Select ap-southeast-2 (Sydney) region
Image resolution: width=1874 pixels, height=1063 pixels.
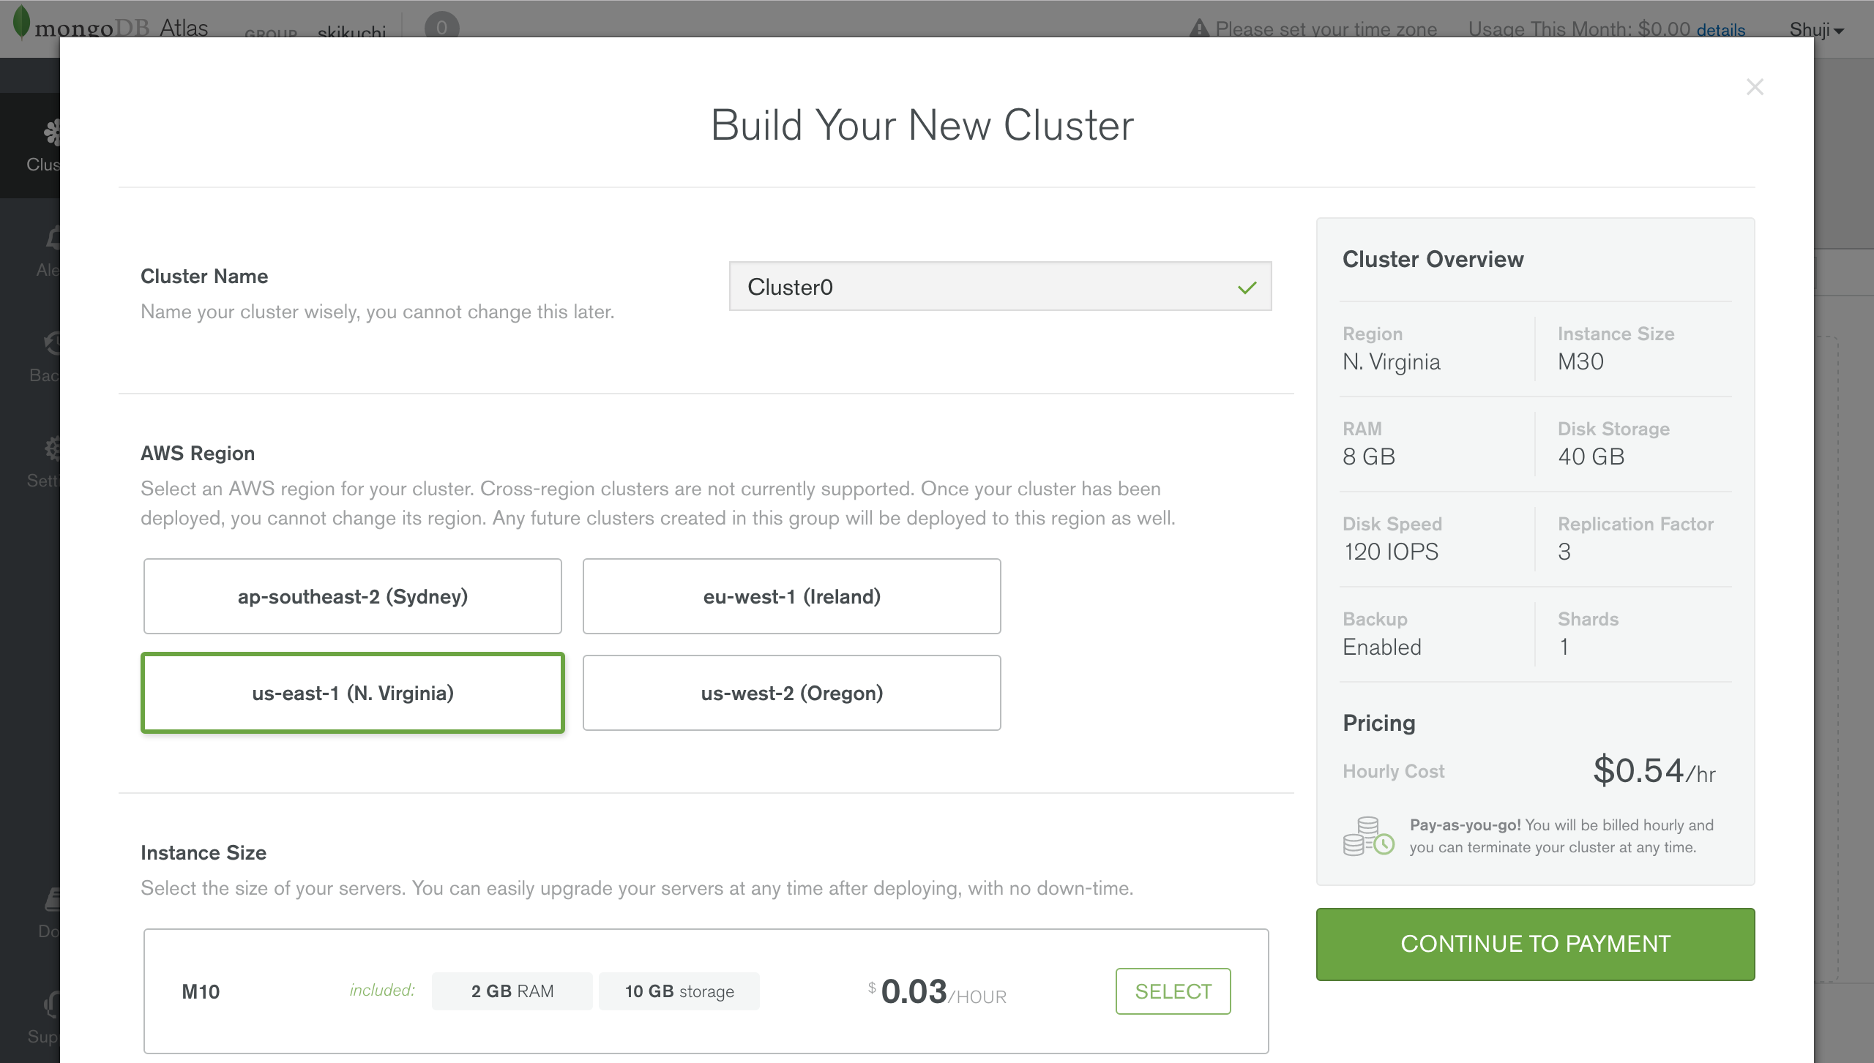(x=352, y=596)
